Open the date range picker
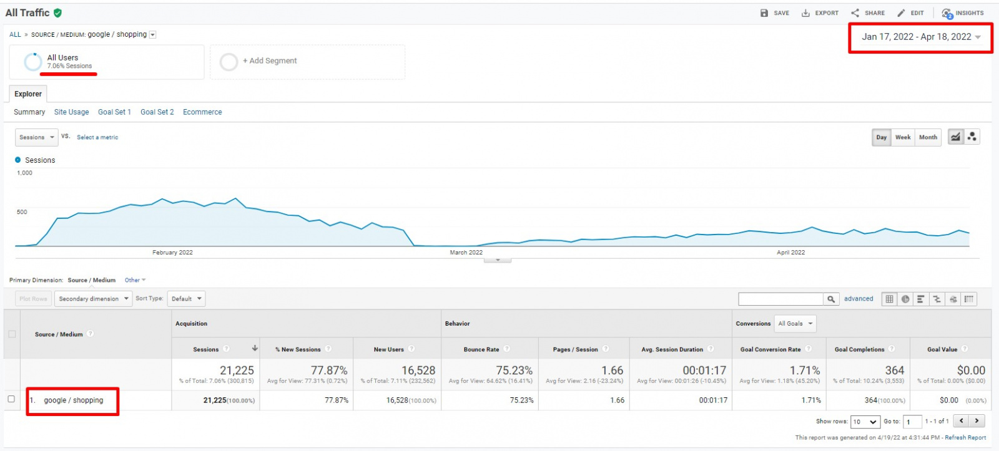The image size is (999, 451). tap(920, 37)
